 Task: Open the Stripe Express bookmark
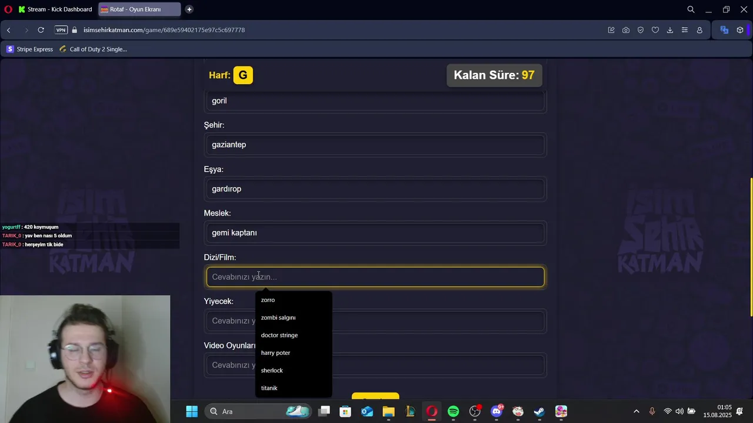pyautogui.click(x=29, y=49)
